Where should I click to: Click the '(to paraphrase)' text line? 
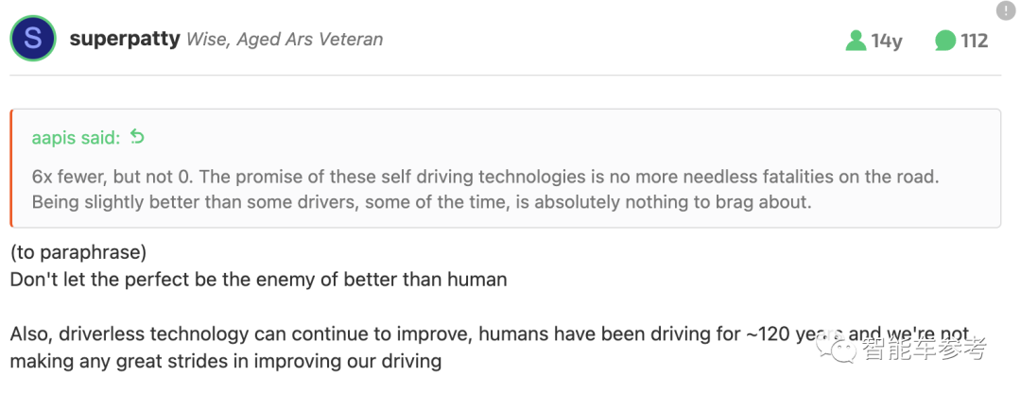click(x=78, y=252)
